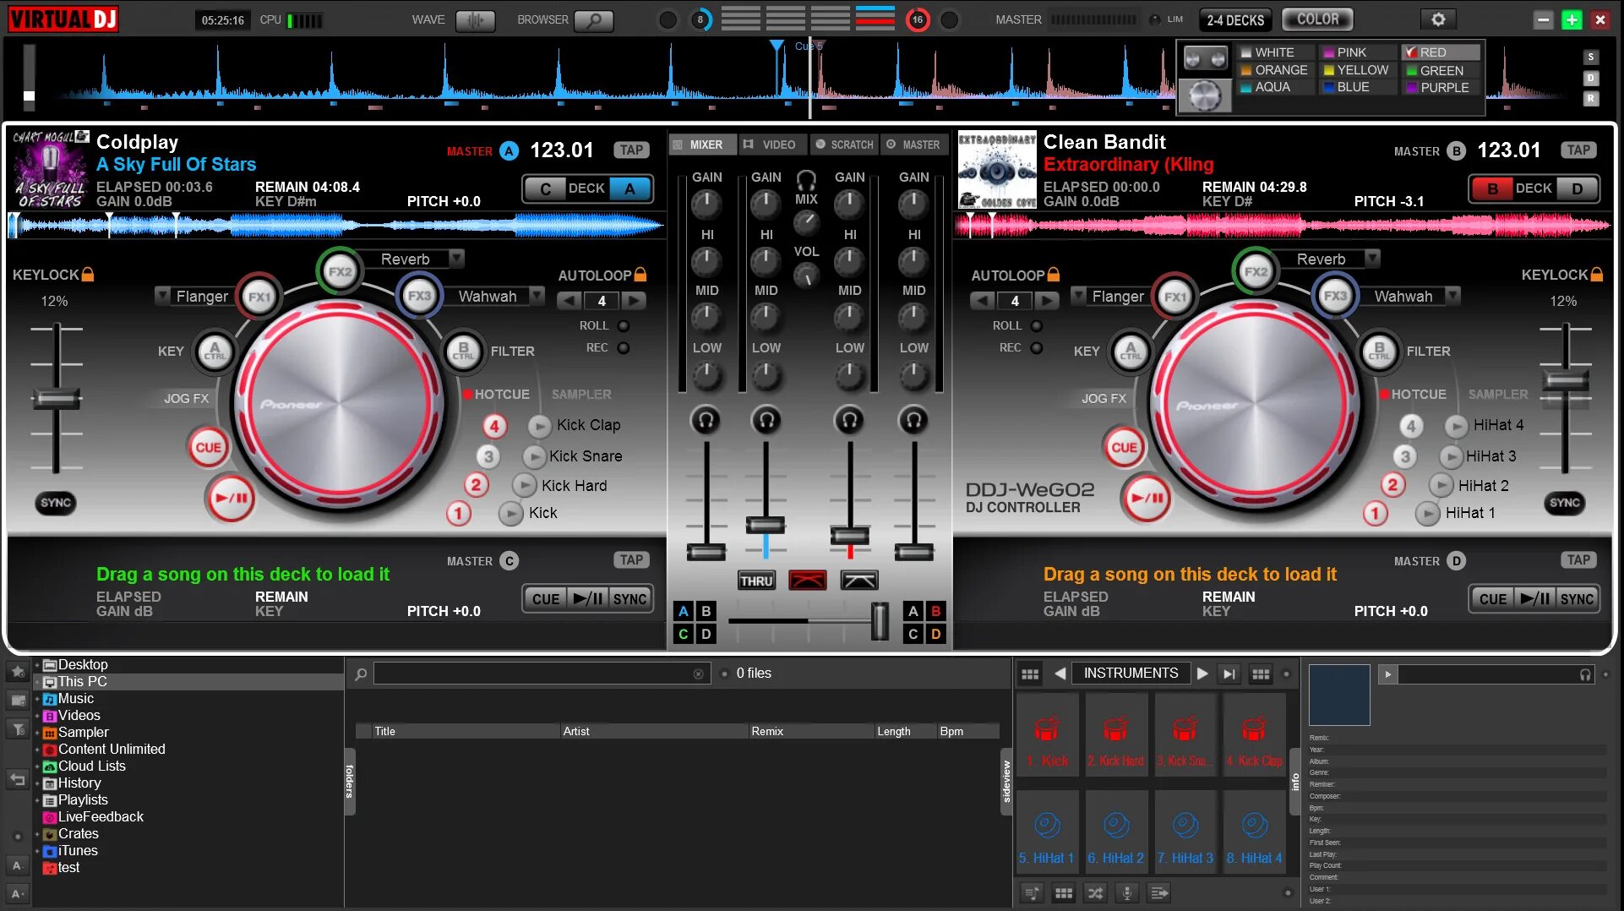Image resolution: width=1624 pixels, height=911 pixels.
Task: Expand the Desktop folder in browser tree
Action: 37,665
